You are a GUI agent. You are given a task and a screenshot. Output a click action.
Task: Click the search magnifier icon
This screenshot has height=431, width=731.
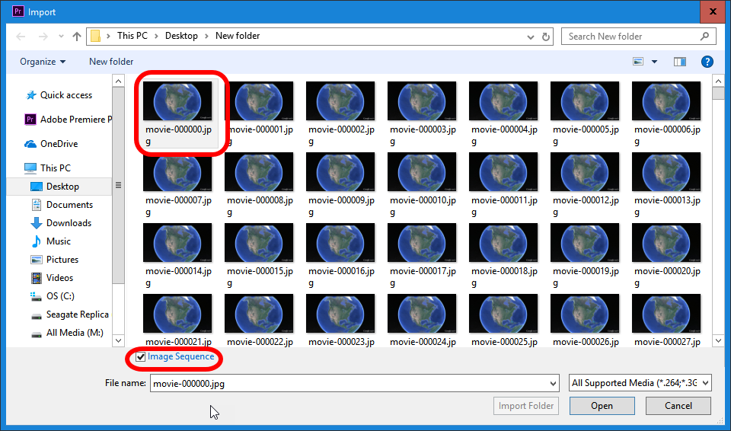pos(705,36)
